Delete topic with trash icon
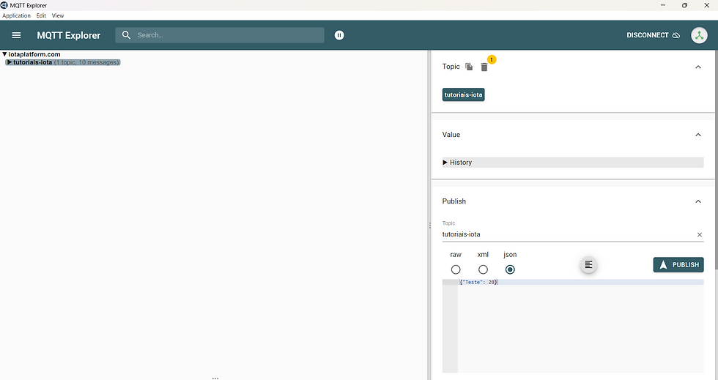This screenshot has height=380, width=718. coord(484,67)
